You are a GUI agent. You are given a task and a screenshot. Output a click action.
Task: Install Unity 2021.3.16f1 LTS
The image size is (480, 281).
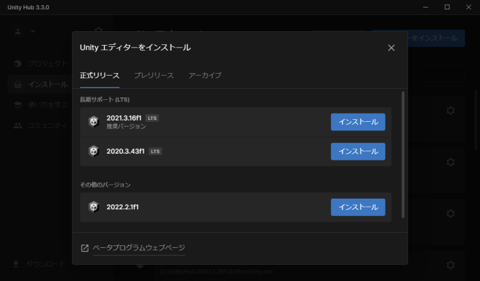[357, 122]
